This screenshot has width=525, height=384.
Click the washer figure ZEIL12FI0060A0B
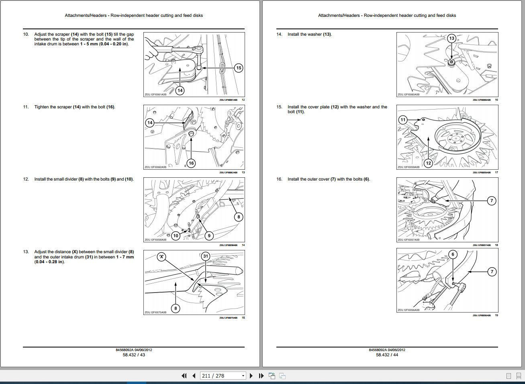tap(447, 65)
